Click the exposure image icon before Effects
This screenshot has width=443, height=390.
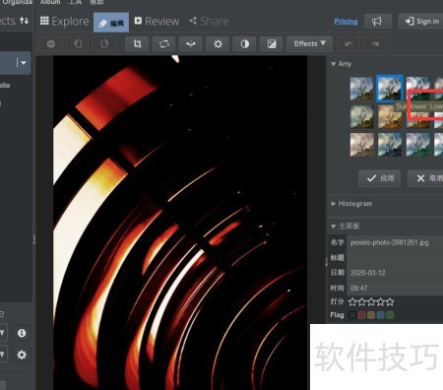(272, 44)
